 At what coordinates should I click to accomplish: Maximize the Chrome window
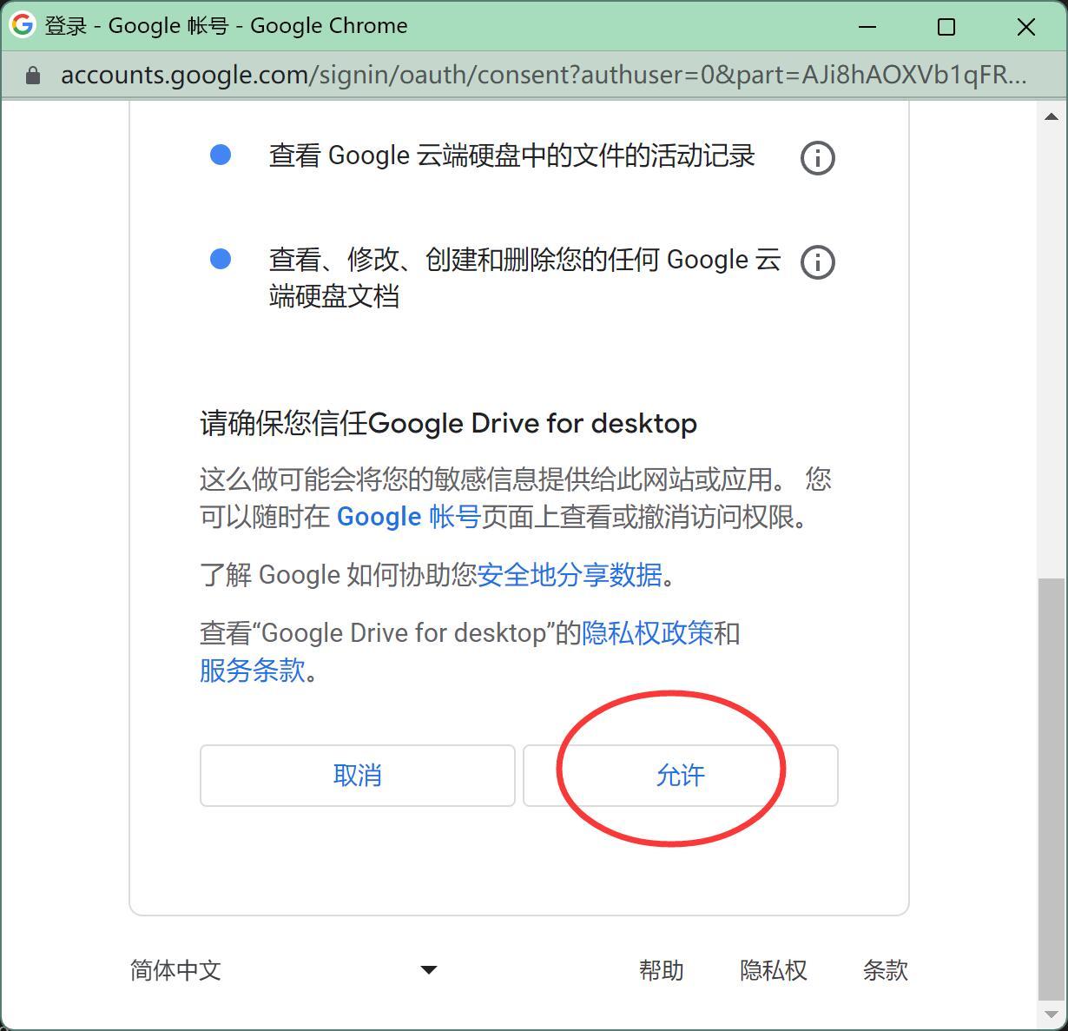[946, 26]
